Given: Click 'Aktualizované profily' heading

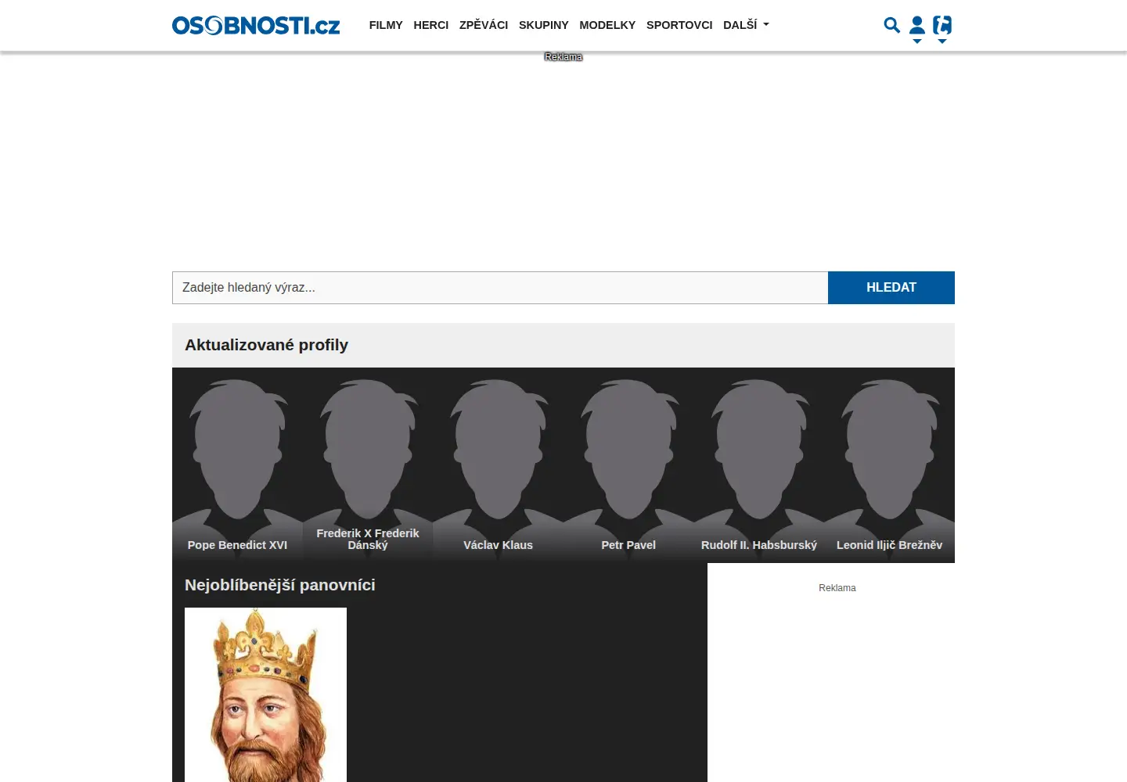Looking at the screenshot, I should click(266, 345).
